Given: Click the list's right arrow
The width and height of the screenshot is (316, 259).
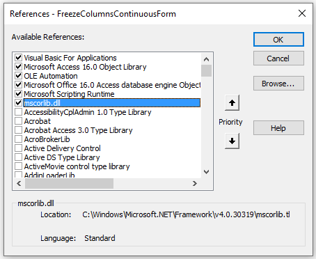Looking at the screenshot, I should pos(195,184).
